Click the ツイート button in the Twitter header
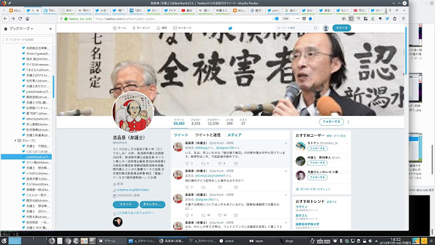 [341, 28]
